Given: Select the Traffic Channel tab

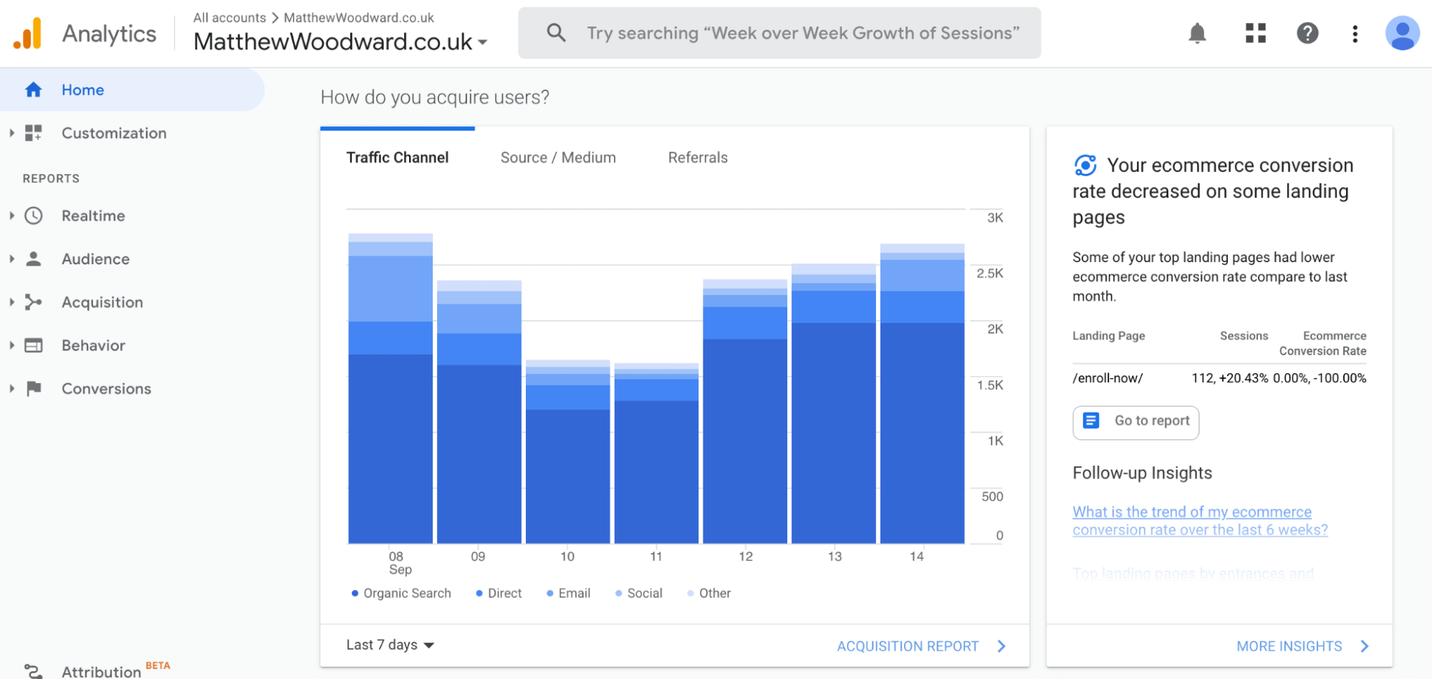Looking at the screenshot, I should point(398,158).
